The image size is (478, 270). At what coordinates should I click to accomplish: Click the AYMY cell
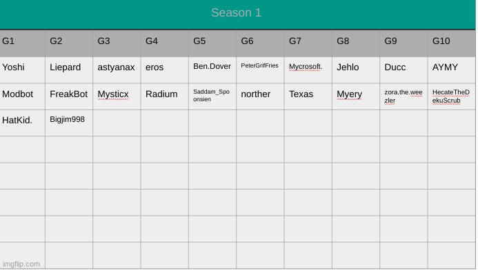(452, 70)
